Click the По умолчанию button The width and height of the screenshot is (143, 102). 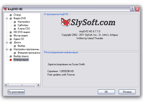coord(16,92)
